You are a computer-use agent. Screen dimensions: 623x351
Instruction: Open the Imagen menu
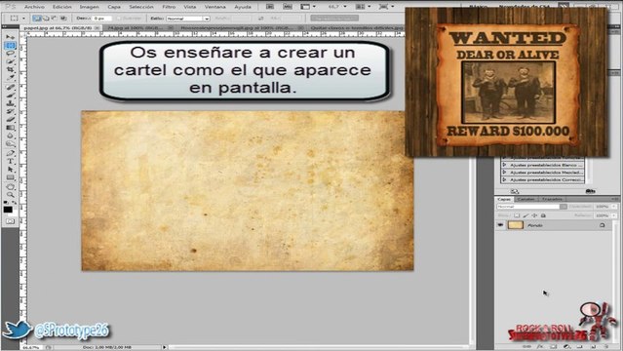(89, 7)
